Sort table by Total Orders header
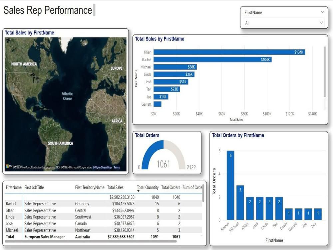 pos(170,187)
